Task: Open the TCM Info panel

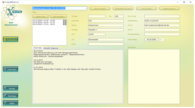Action: [x=11, y=69]
